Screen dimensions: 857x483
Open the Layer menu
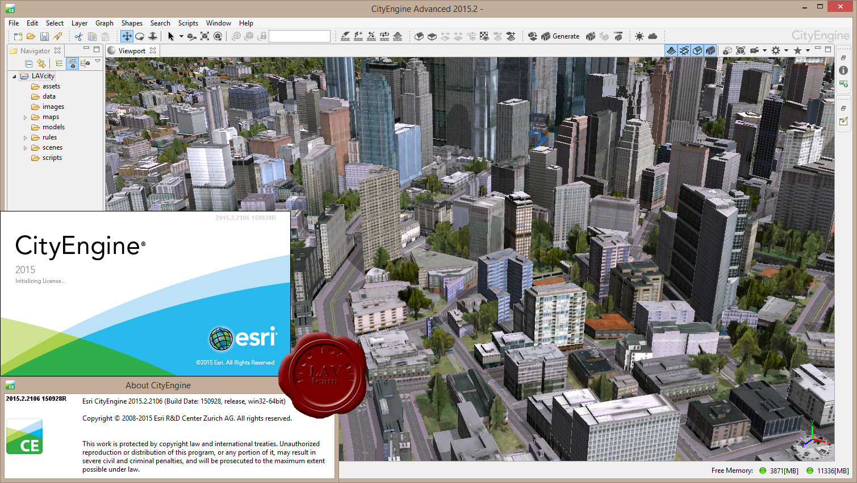pos(80,23)
